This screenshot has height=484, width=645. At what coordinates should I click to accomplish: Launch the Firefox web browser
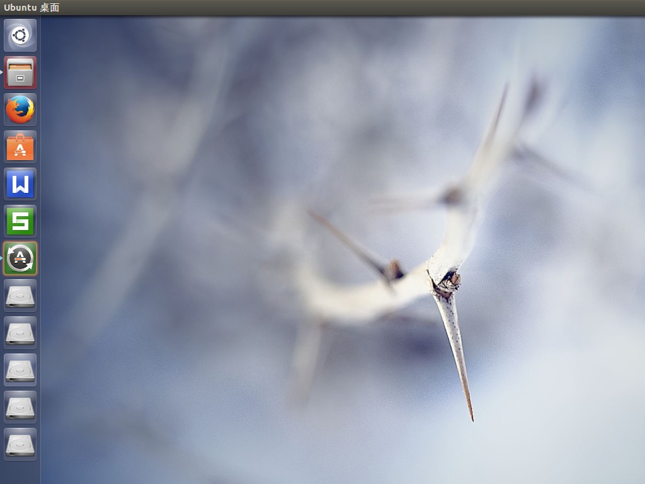pos(20,110)
